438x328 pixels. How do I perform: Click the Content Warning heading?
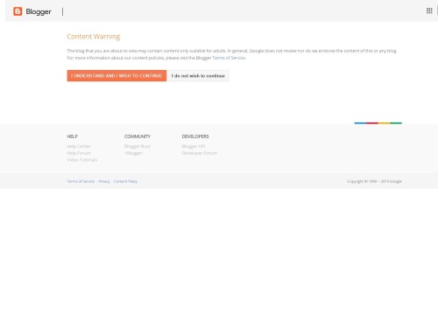(94, 37)
